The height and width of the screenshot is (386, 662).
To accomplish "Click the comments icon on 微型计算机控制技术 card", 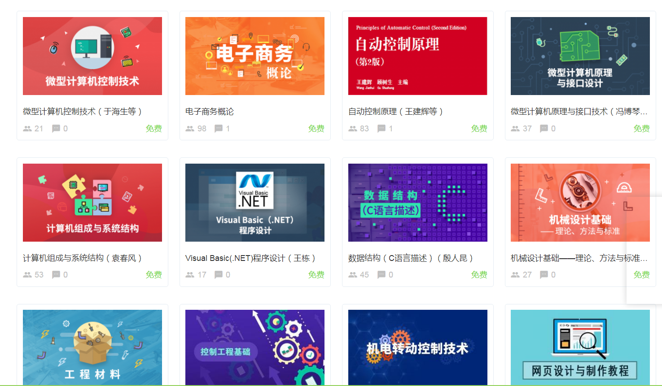I will 56,129.
